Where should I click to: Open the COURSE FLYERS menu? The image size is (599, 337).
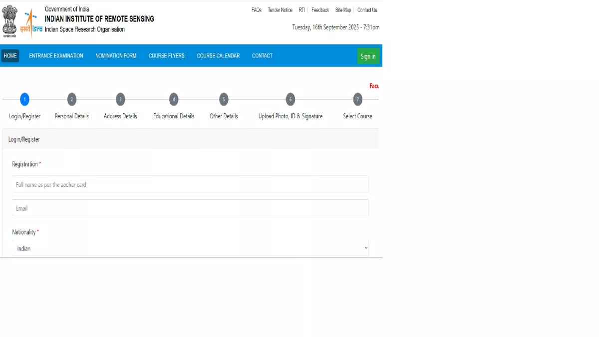pos(166,55)
